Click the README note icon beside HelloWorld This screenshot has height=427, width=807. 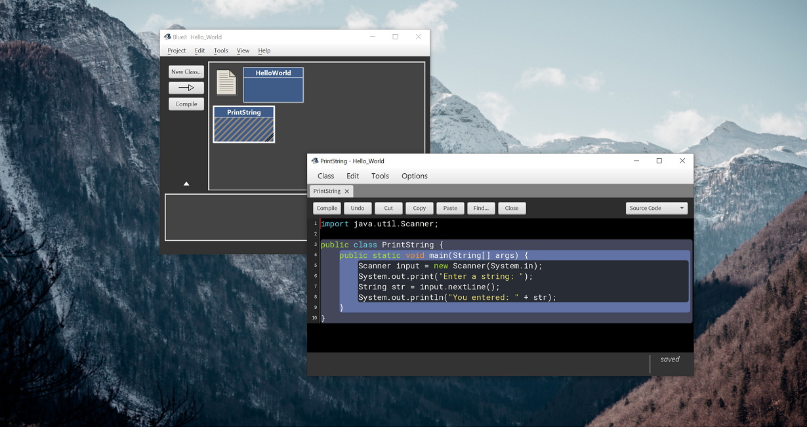[226, 83]
